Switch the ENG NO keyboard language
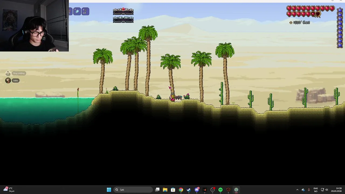The width and height of the screenshot is (345, 194). tap(316, 190)
